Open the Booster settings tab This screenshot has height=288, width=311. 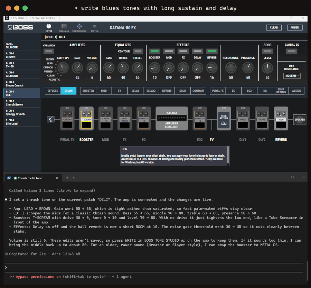coord(88,91)
